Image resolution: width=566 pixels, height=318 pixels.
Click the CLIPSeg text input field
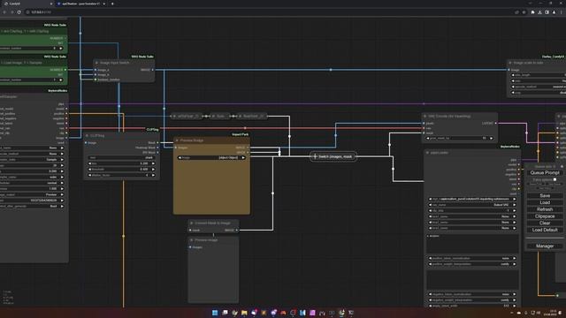point(122,157)
